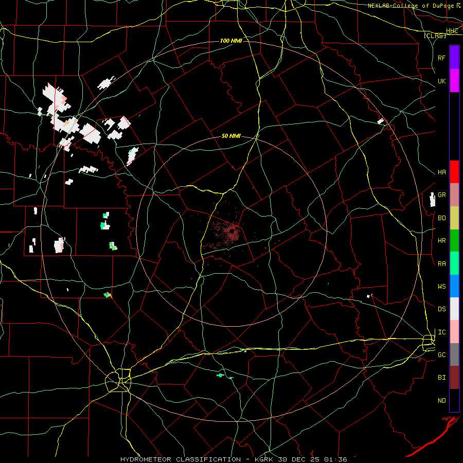Click the IC legend label
Viewport: 463px width, 463px height.
[441, 332]
